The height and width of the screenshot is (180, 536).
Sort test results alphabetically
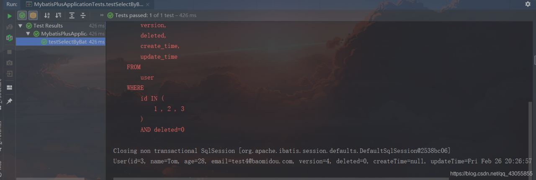point(47,15)
